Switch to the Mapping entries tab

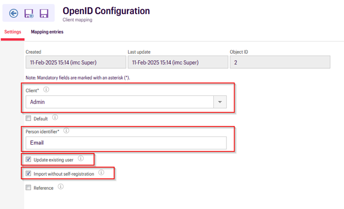pyautogui.click(x=47, y=32)
